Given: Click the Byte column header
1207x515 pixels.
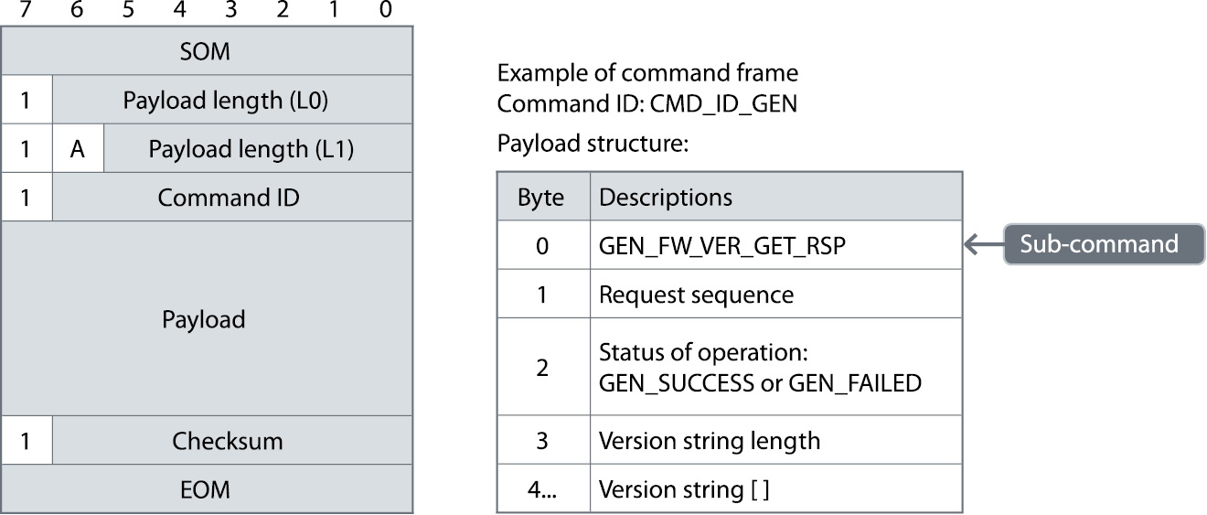Looking at the screenshot, I should pyautogui.click(x=541, y=197).
